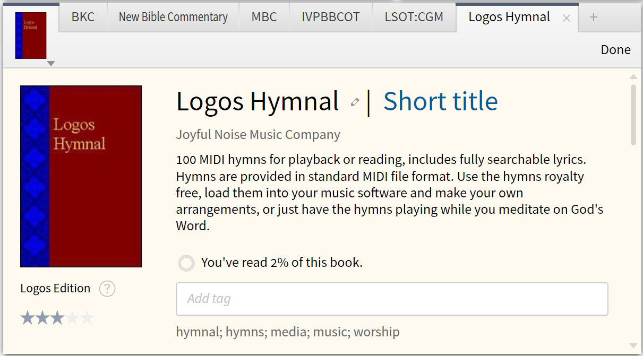Click "You've read 2% of this book" text
643x356 pixels.
coord(281,262)
